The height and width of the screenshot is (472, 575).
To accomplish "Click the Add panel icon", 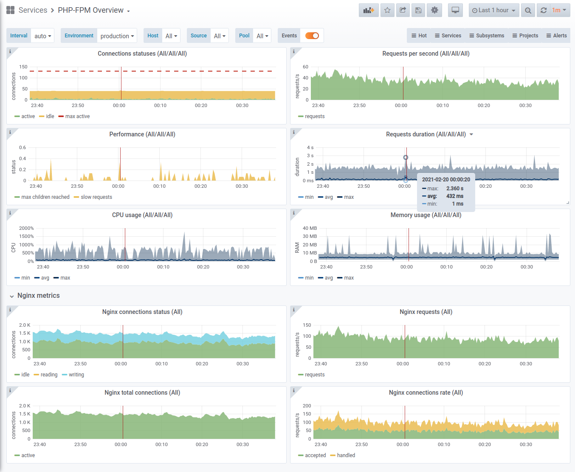I will (x=369, y=10).
